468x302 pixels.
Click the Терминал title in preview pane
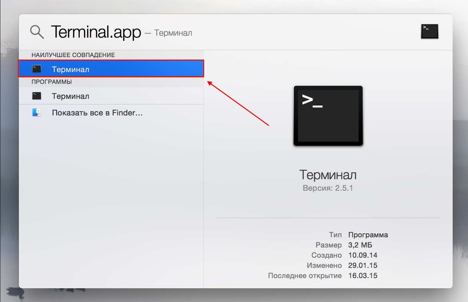click(x=328, y=175)
